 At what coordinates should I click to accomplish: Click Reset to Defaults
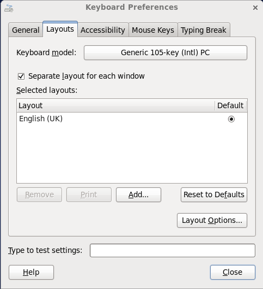click(214, 195)
